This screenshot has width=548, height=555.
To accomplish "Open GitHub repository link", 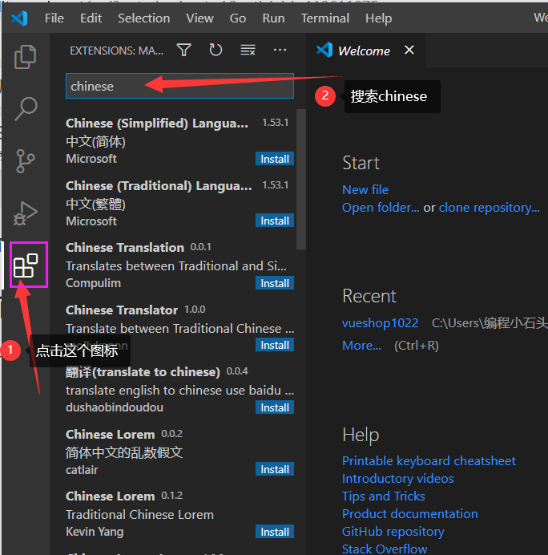I will 393,532.
